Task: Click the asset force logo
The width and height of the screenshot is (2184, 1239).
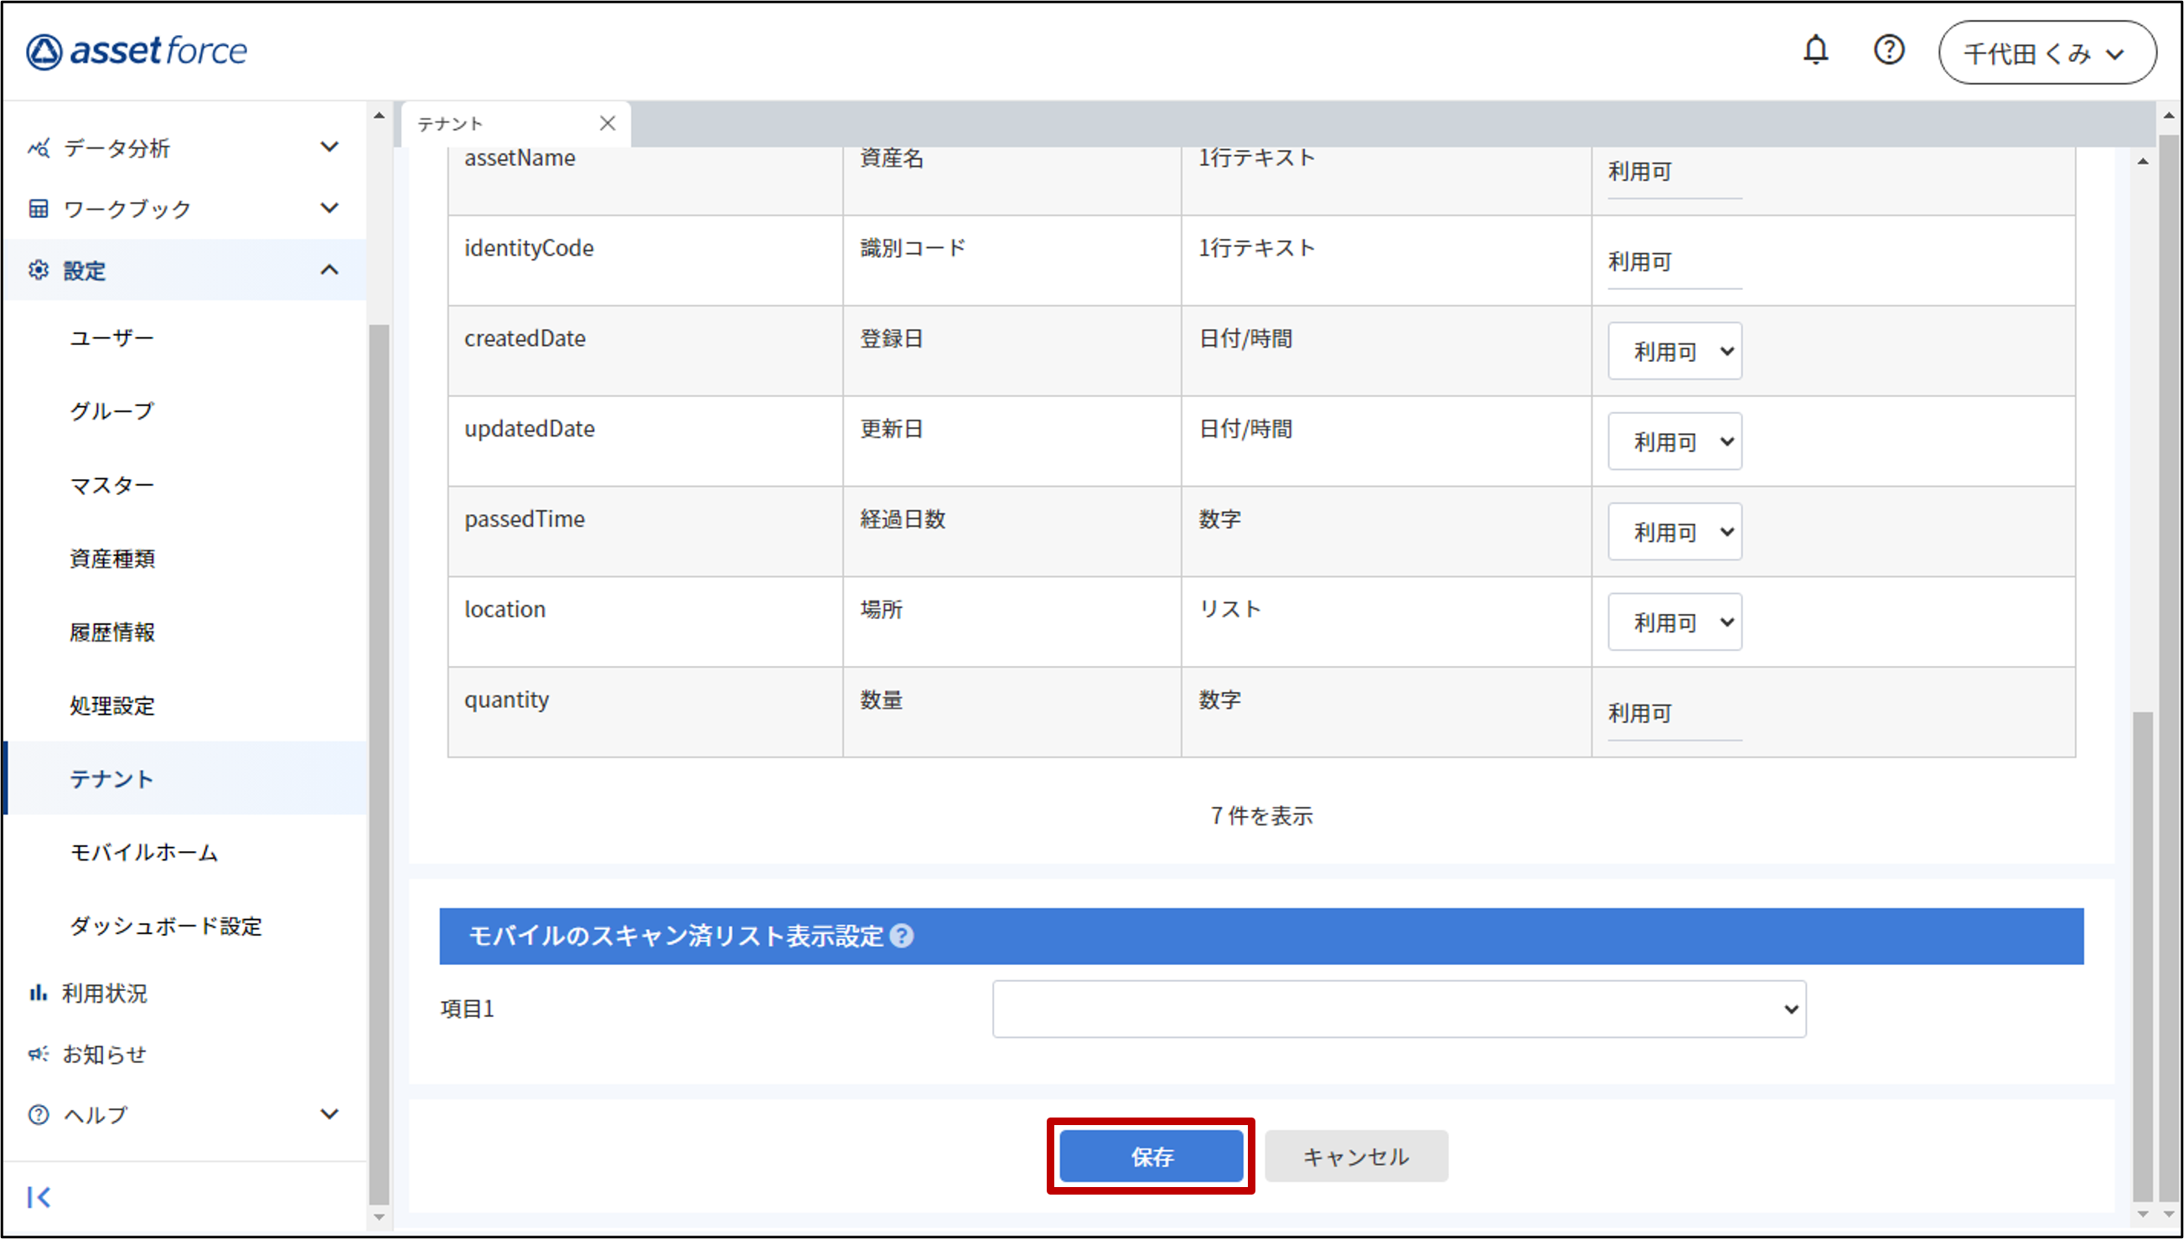Action: pos(137,51)
